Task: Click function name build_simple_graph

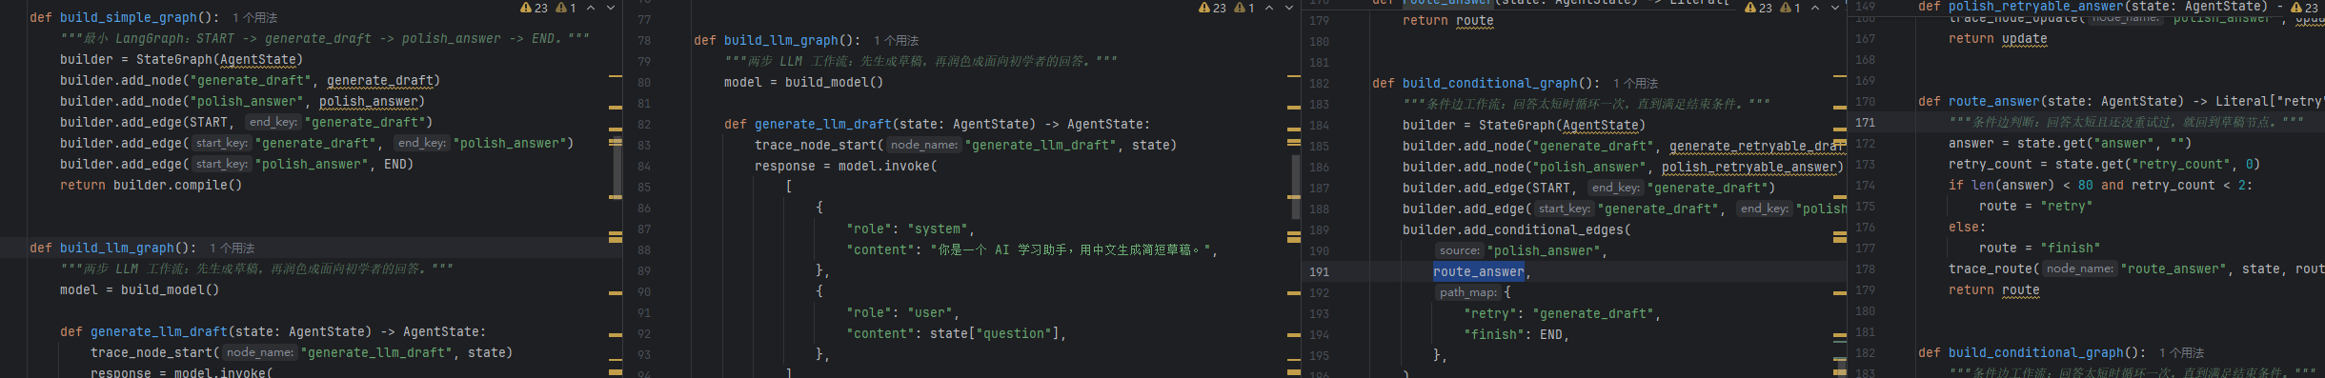Action: pyautogui.click(x=129, y=18)
